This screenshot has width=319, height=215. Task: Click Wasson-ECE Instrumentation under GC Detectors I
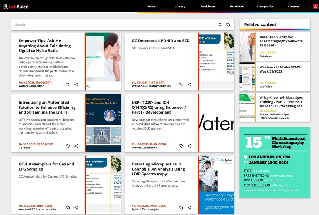click(151, 86)
